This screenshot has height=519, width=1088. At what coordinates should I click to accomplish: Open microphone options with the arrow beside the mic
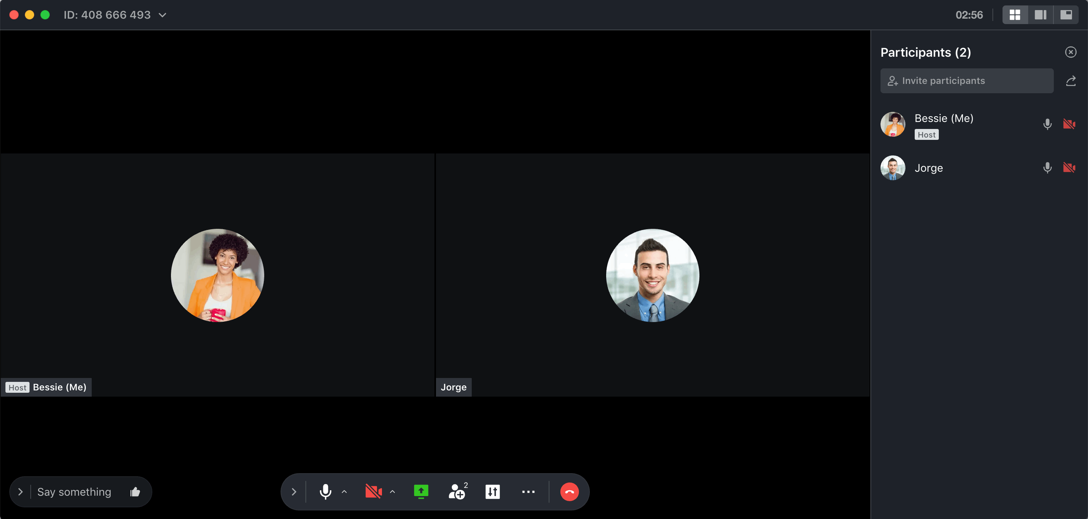(x=344, y=491)
